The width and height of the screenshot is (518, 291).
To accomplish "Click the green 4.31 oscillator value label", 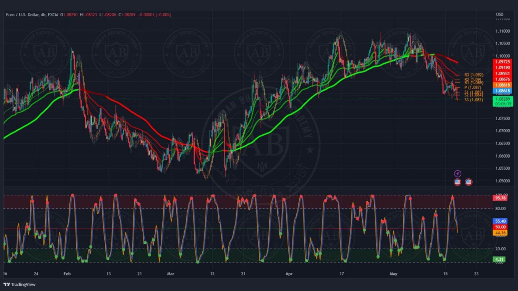I will [499, 260].
